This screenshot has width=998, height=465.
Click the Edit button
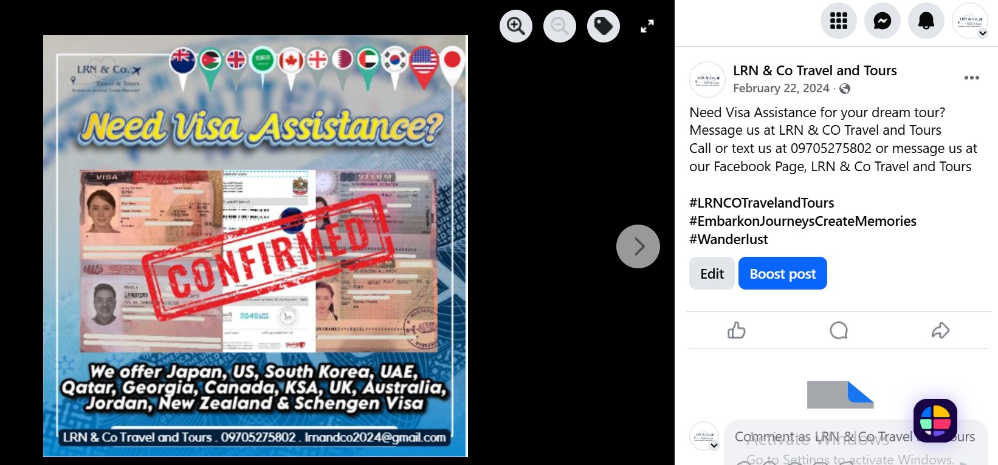712,273
